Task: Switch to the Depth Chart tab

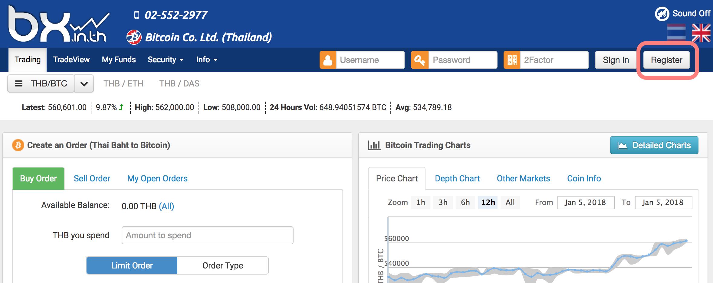Action: pyautogui.click(x=457, y=178)
